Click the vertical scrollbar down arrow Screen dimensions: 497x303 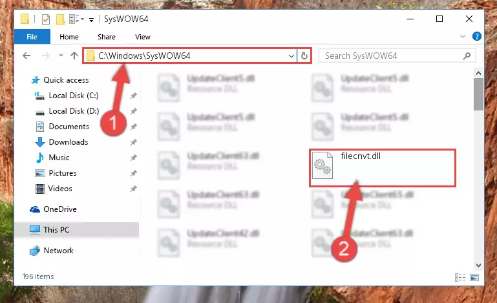click(x=478, y=266)
